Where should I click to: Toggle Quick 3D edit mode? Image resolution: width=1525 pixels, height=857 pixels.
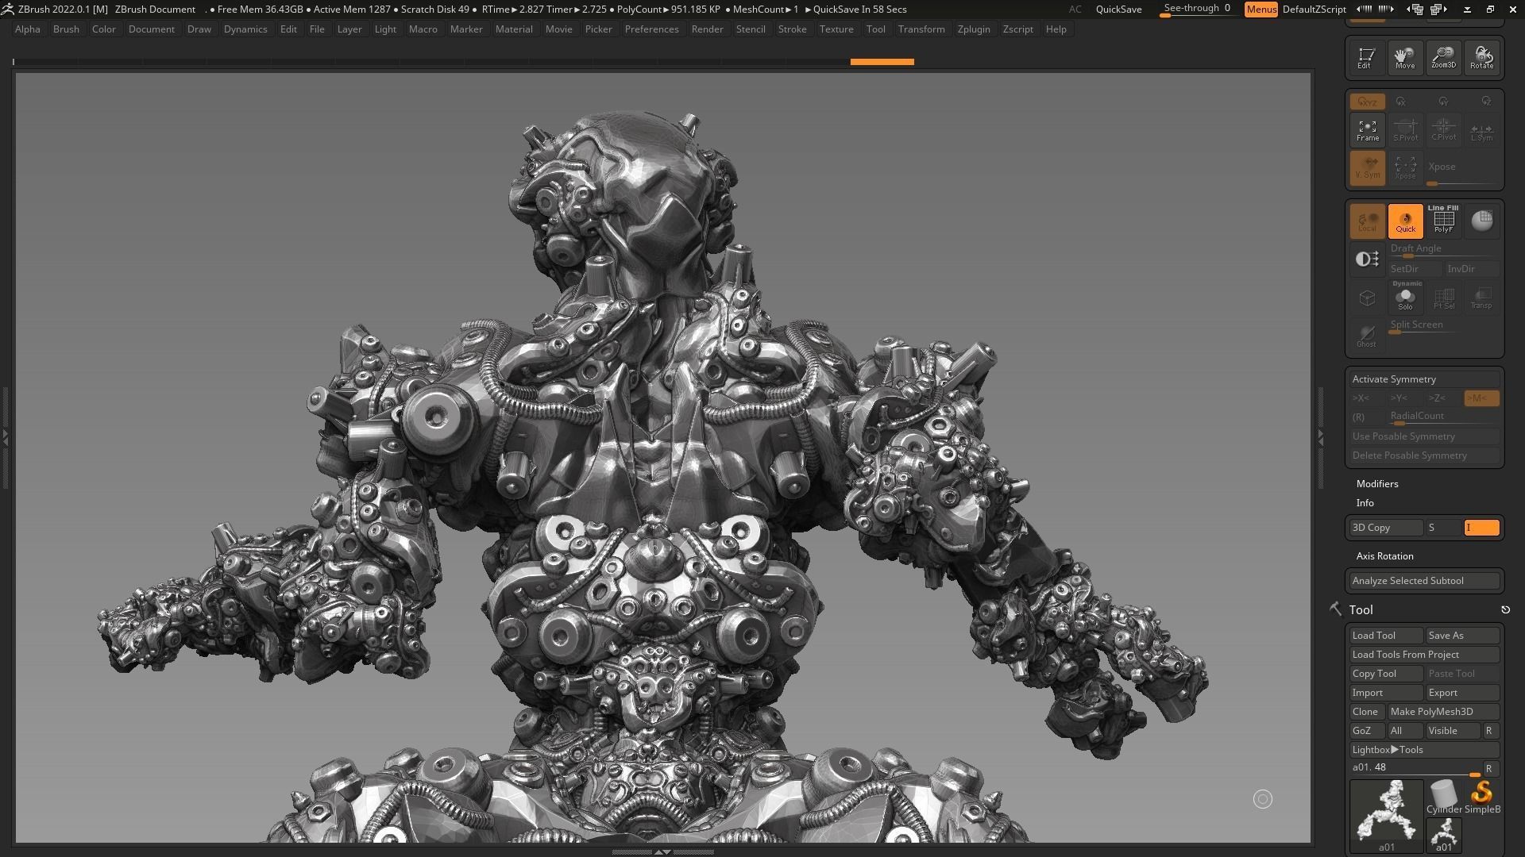click(x=1405, y=221)
